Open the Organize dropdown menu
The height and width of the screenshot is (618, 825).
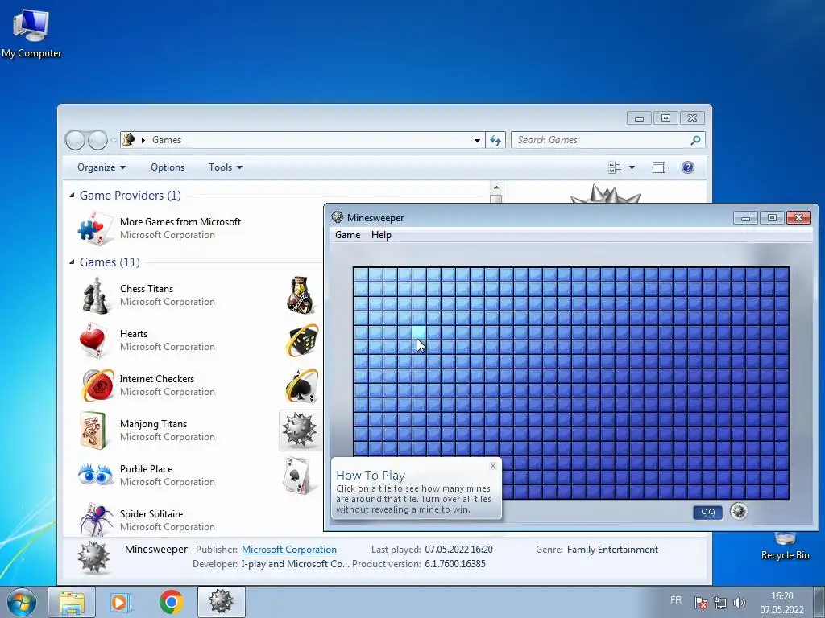click(102, 167)
